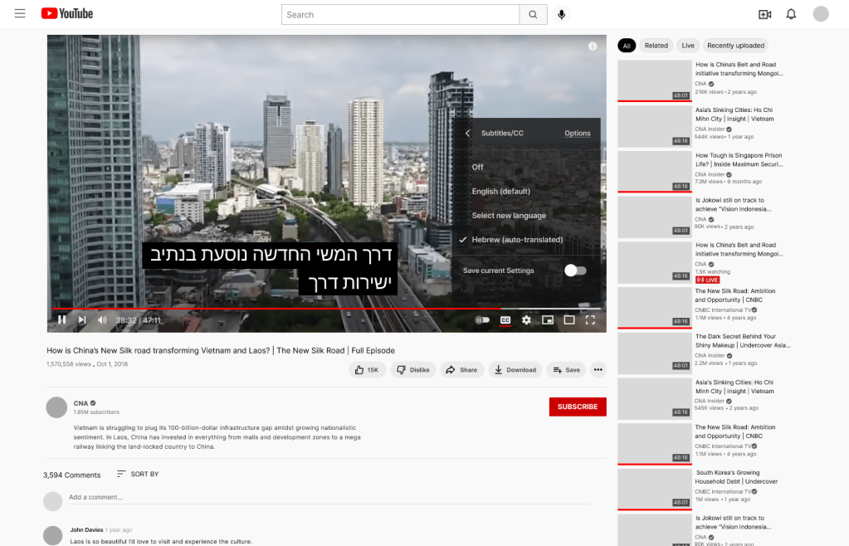Open the notifications bell
The image size is (849, 546).
click(x=791, y=14)
